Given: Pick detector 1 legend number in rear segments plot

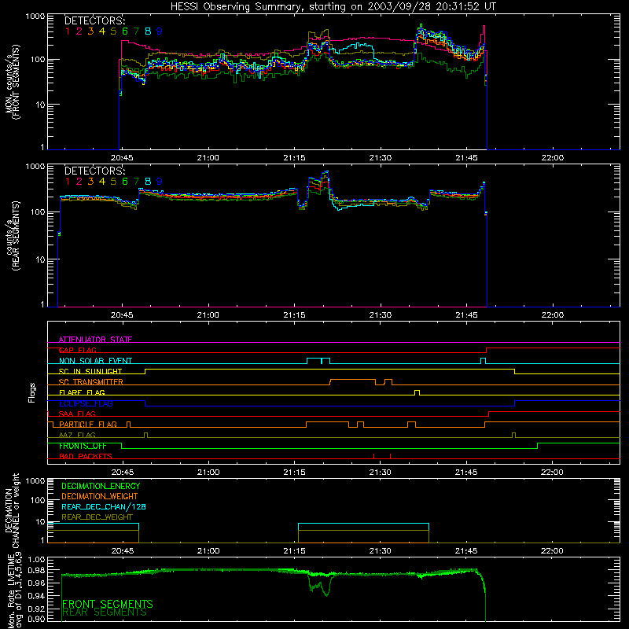Looking at the screenshot, I should 68,182.
